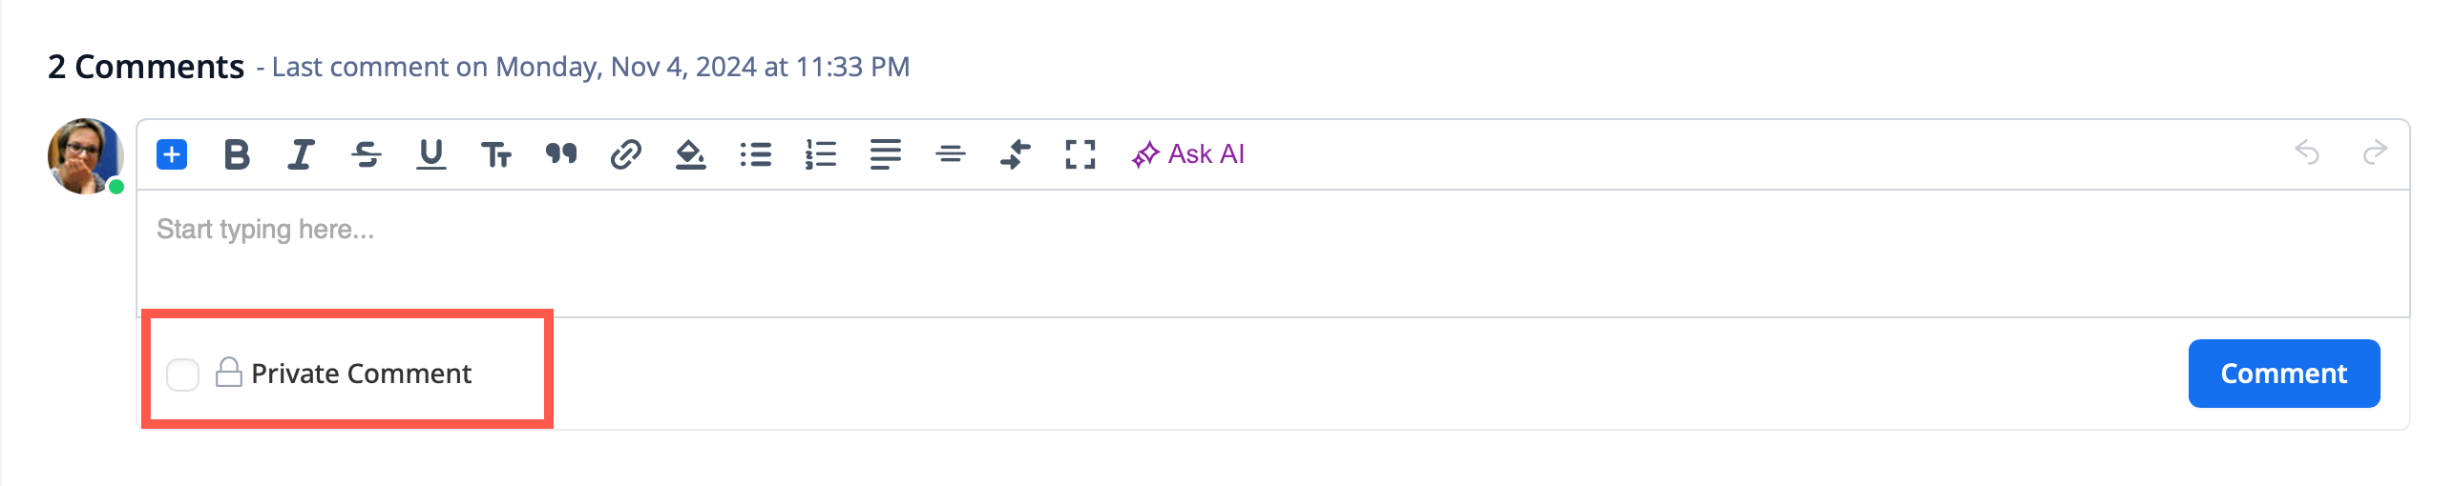Click the blue plus insert icon
The height and width of the screenshot is (486, 2455).
pos(172,154)
